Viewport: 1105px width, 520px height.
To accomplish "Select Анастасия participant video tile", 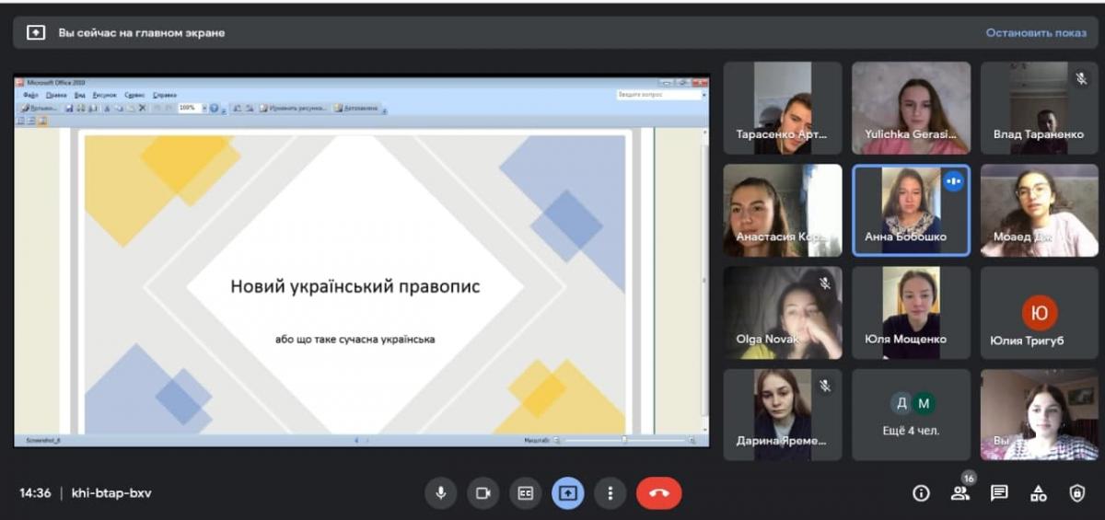I will [782, 210].
